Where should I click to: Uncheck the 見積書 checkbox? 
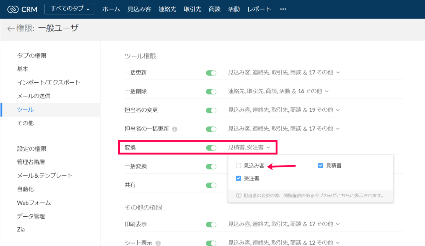[321, 166]
